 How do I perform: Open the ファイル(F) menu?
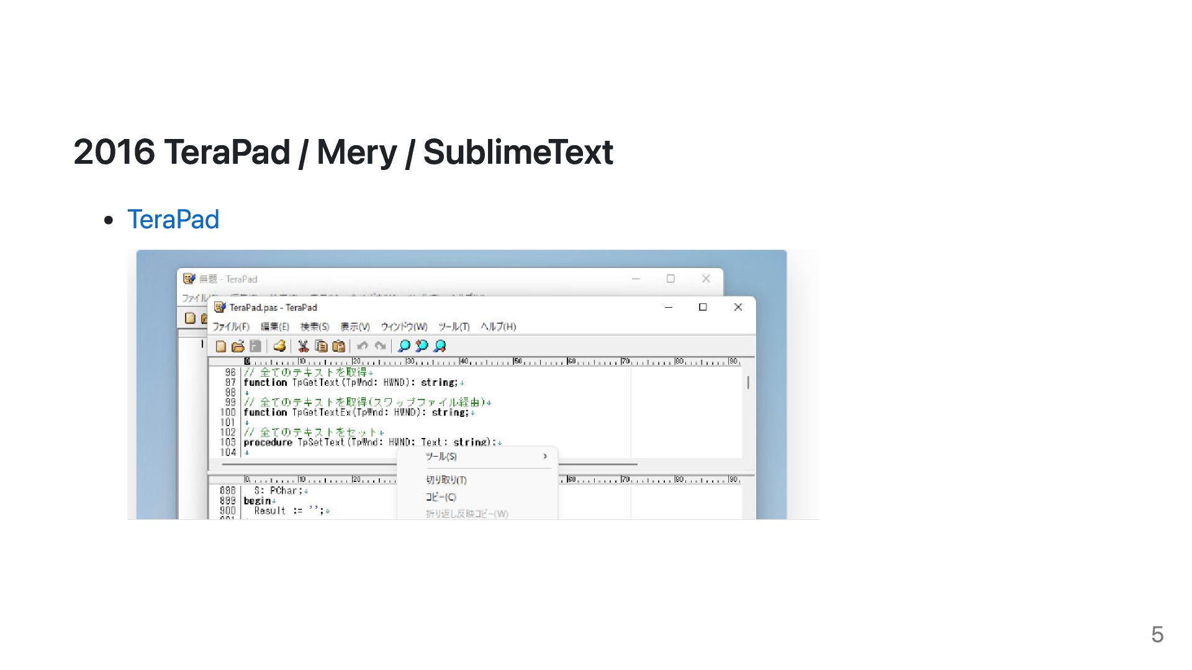click(x=230, y=327)
